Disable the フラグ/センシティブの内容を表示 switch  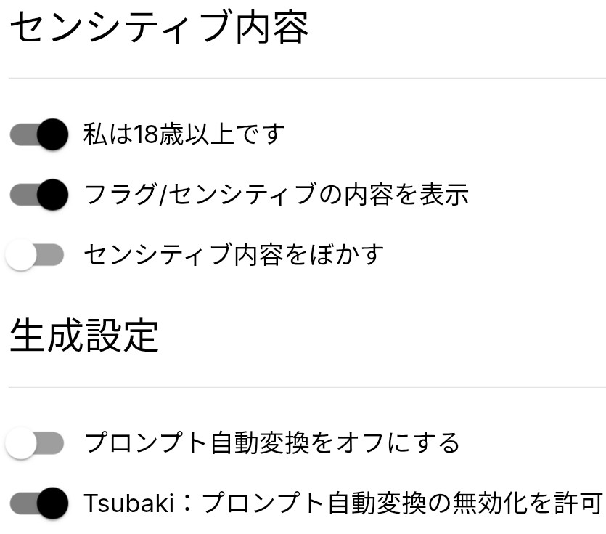[38, 195]
